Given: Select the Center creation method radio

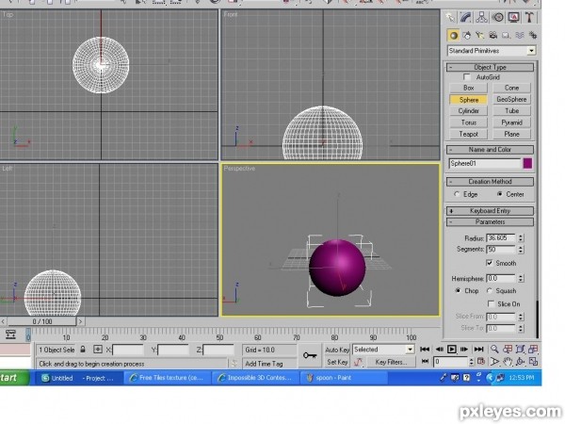Looking at the screenshot, I should (x=500, y=194).
